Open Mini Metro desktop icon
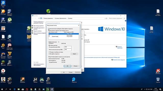The height and width of the screenshot is (91, 163). (x=3, y=80)
